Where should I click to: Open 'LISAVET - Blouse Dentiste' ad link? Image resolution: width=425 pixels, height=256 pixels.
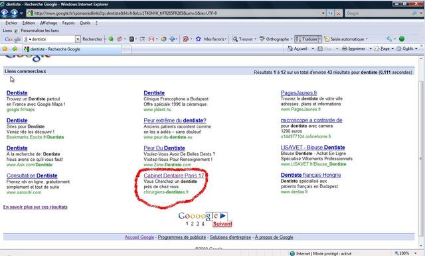pos(313,148)
